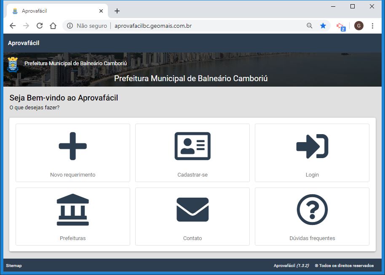Click the Login label

(312, 175)
